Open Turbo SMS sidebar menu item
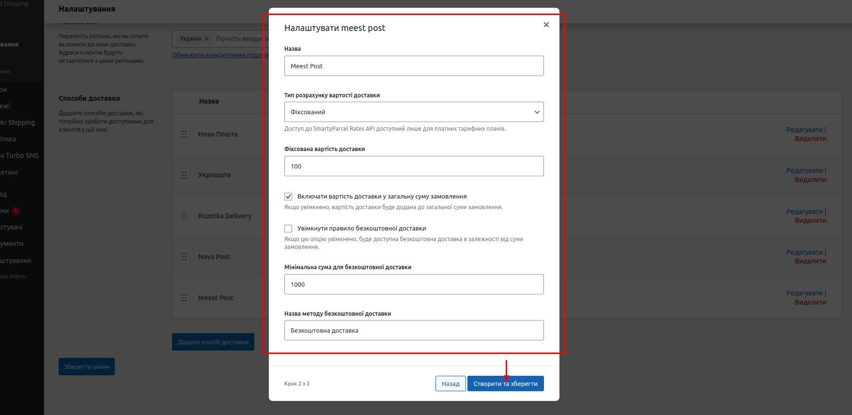 [x=19, y=155]
